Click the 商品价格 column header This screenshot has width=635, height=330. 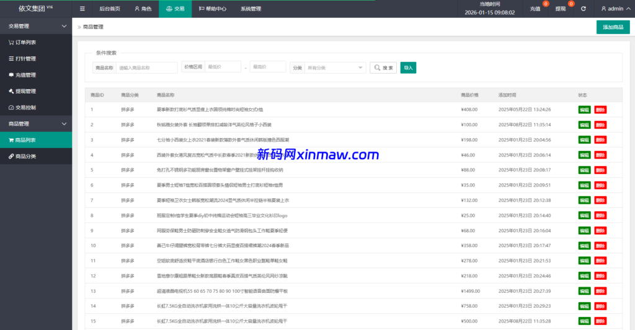click(x=469, y=95)
